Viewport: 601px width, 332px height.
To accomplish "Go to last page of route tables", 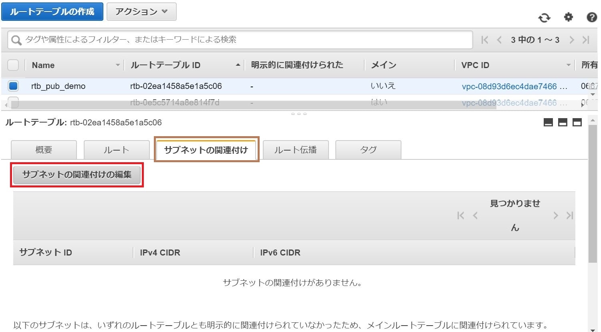I will pyautogui.click(x=586, y=40).
